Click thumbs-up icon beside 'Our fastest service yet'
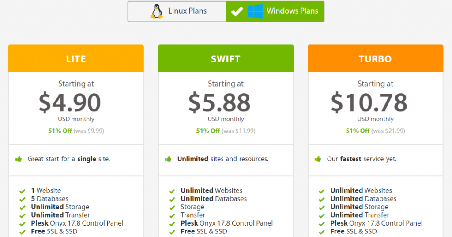 (x=318, y=159)
